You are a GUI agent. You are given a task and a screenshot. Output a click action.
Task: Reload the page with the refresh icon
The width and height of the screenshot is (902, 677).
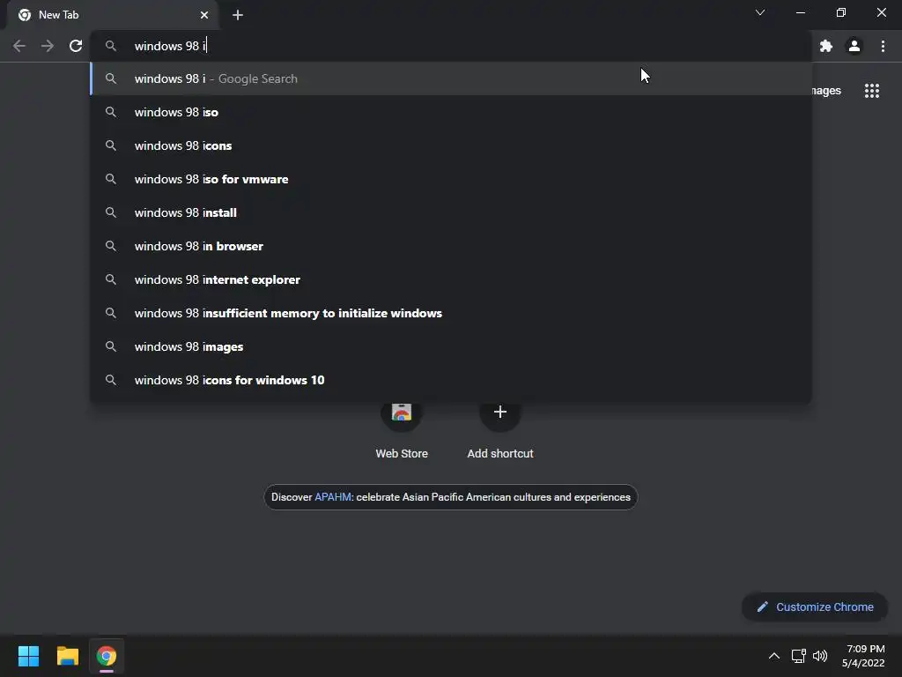[76, 46]
